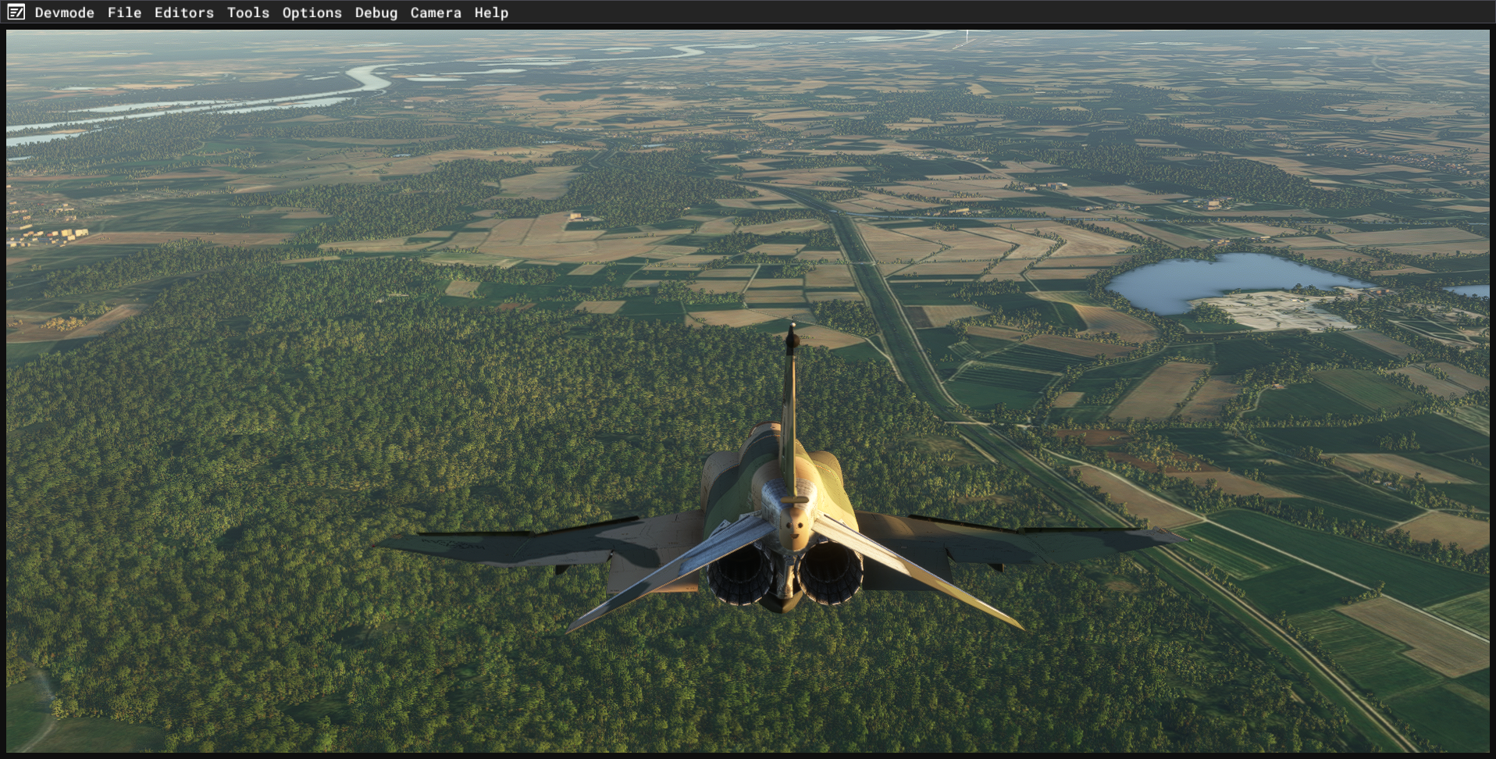This screenshot has height=759, width=1496.
Task: Open the Camera menu
Action: click(436, 12)
